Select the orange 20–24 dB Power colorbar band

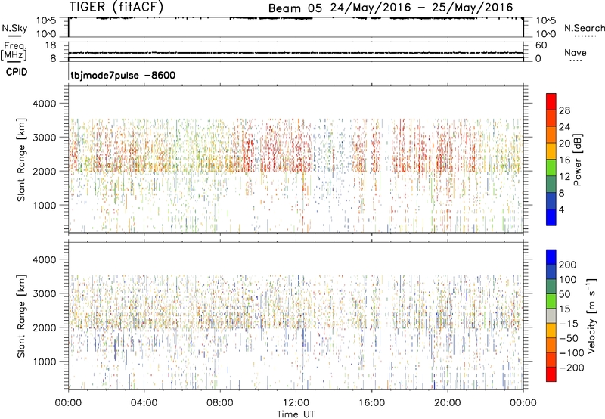coord(551,135)
